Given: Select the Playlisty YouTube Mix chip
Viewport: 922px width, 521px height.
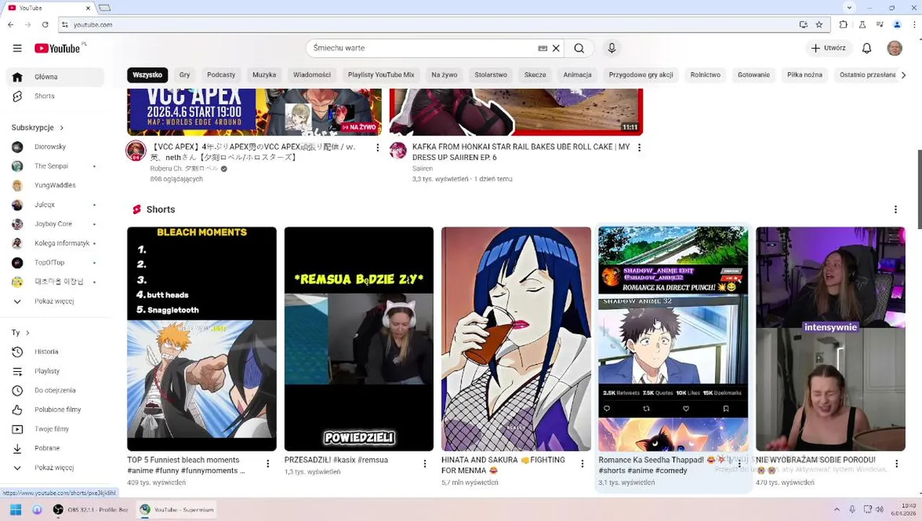Looking at the screenshot, I should (x=381, y=75).
